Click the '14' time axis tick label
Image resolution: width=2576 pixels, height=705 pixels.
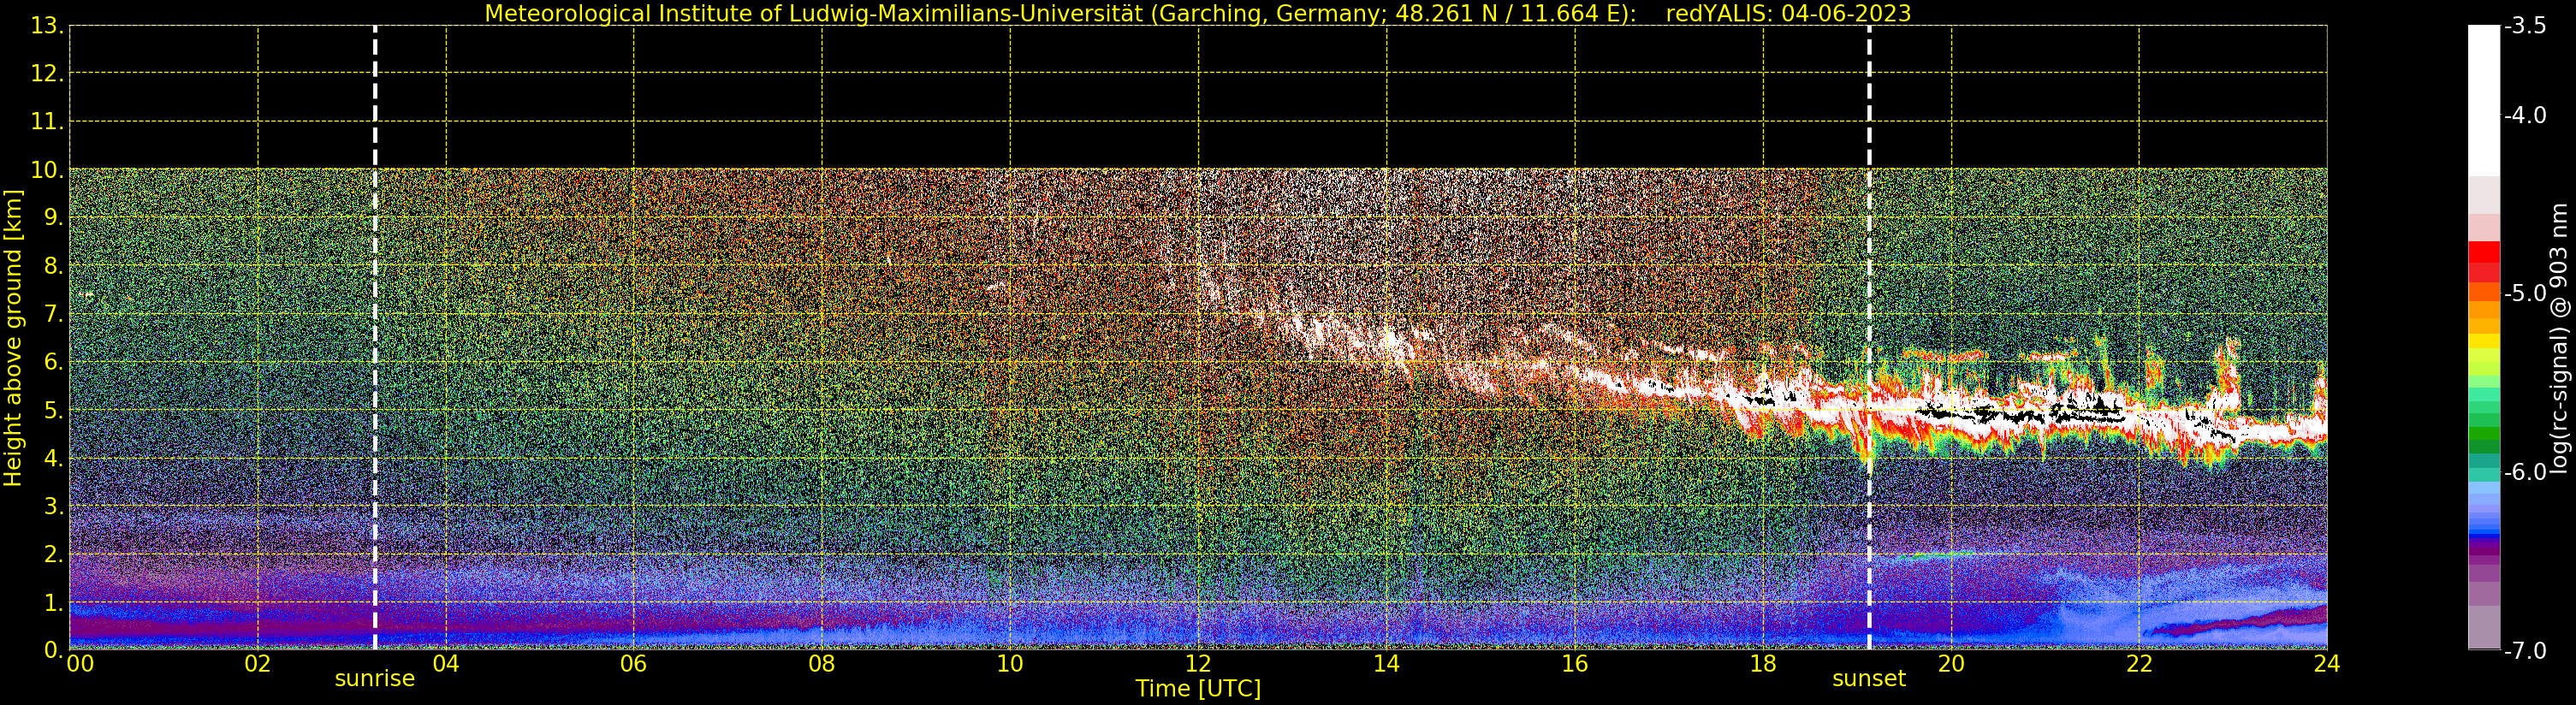point(1386,664)
